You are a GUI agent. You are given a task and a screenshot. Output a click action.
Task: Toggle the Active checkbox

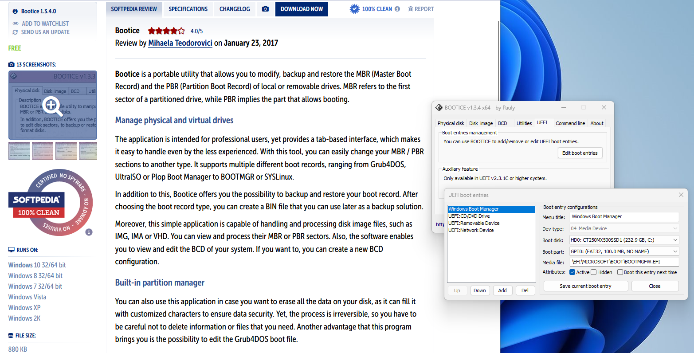pos(572,272)
